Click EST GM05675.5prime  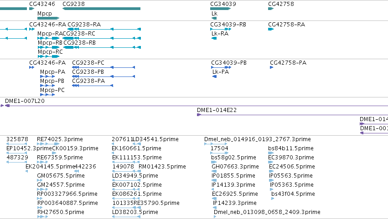61,176
